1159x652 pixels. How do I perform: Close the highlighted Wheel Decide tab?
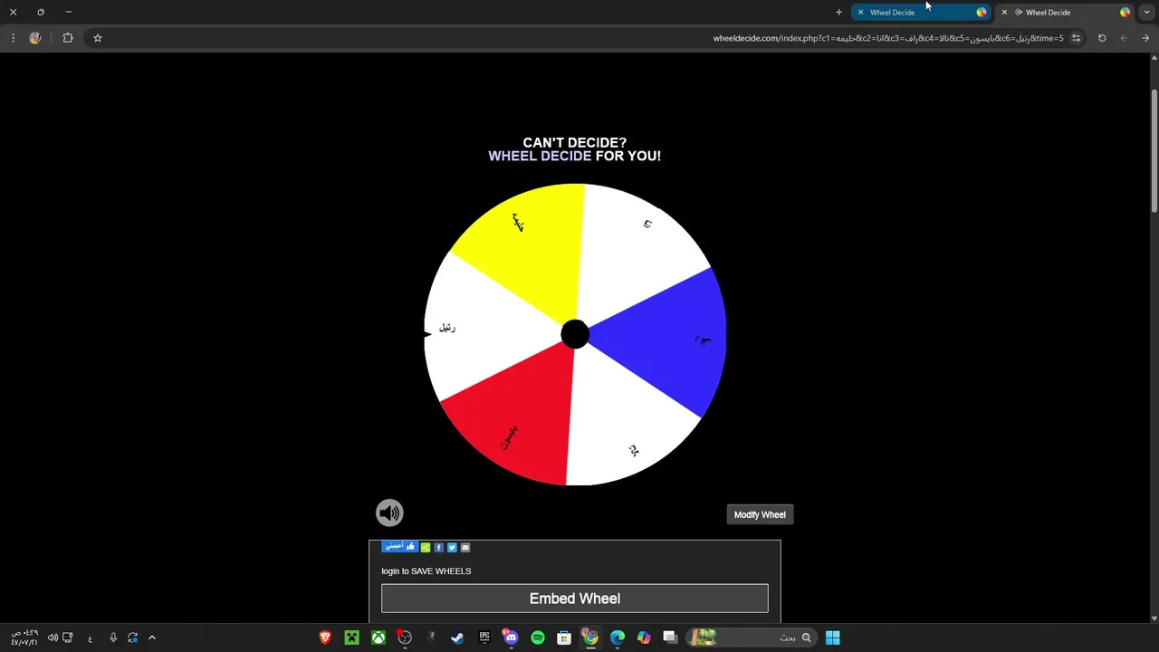pyautogui.click(x=860, y=12)
